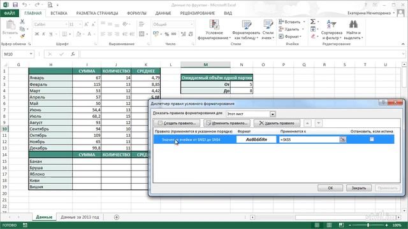Open Sort and Filter (Сортировка и фильтр)
The height and width of the screenshot is (229, 408).
[331, 30]
